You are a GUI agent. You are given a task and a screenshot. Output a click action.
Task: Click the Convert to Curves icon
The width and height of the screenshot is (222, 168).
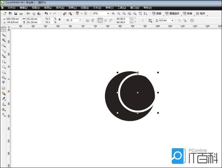click(x=192, y=20)
